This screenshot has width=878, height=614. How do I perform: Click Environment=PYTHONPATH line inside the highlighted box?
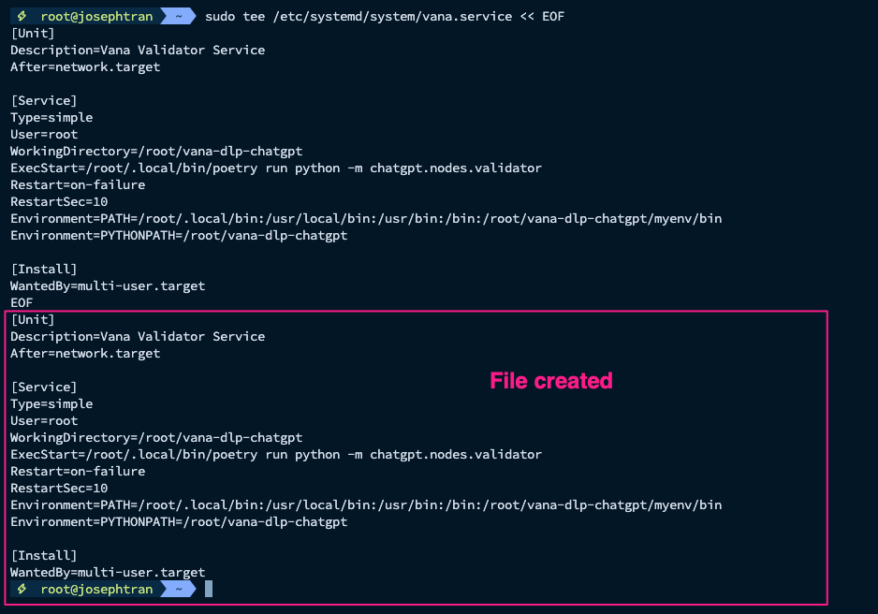point(178,521)
